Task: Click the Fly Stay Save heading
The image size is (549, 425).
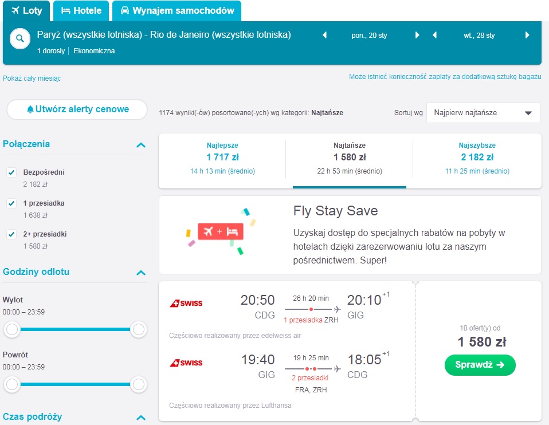Action: point(335,211)
